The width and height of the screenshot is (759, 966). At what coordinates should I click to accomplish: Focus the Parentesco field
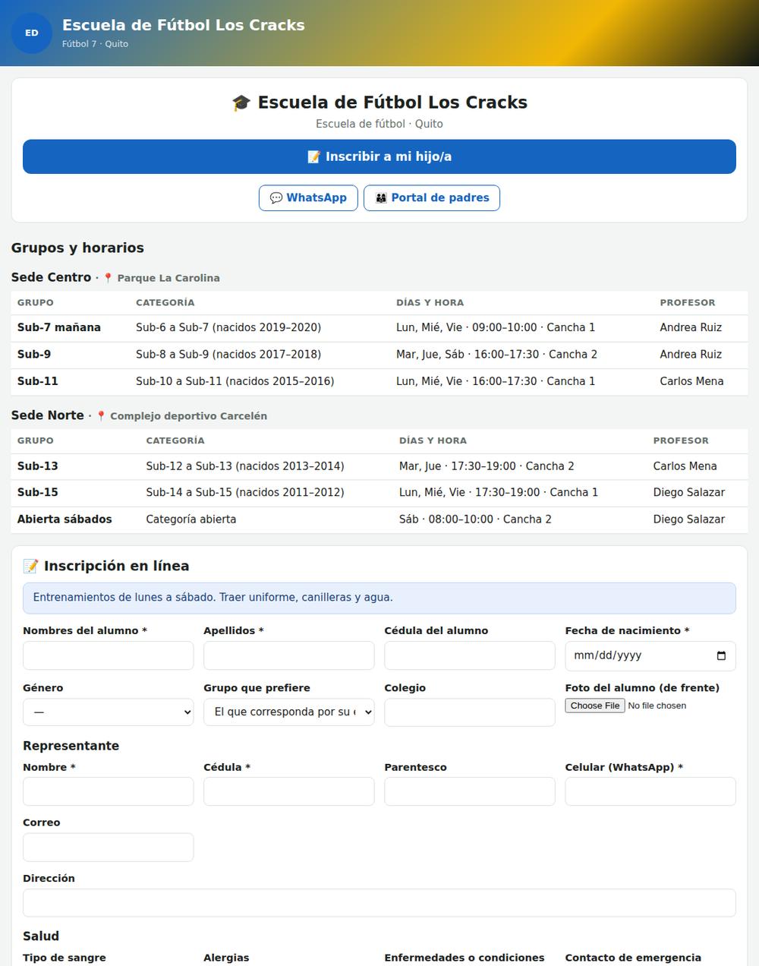[x=470, y=791]
